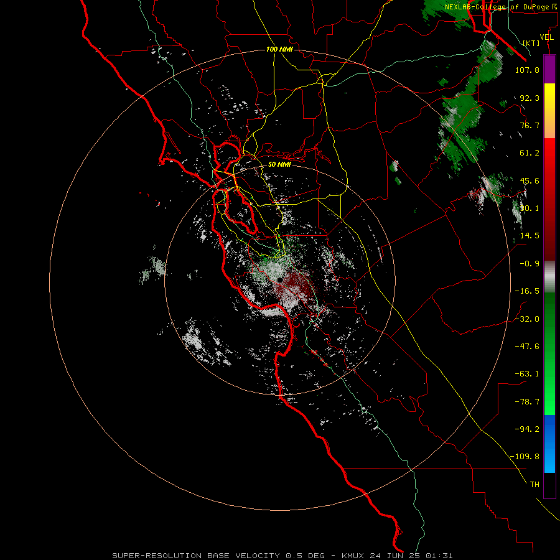This screenshot has height=560, width=560.
Task: Click the -94.2 legend value
Action: pyautogui.click(x=527, y=429)
